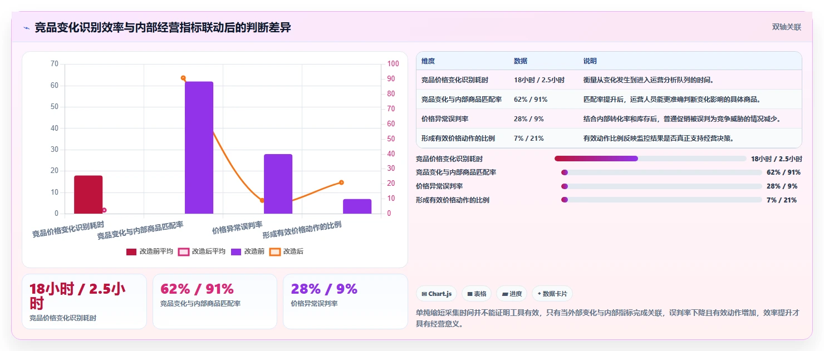Click the pink 改造后平均 point near red bar
Viewport: 824px width, 351px height.
[x=104, y=210]
